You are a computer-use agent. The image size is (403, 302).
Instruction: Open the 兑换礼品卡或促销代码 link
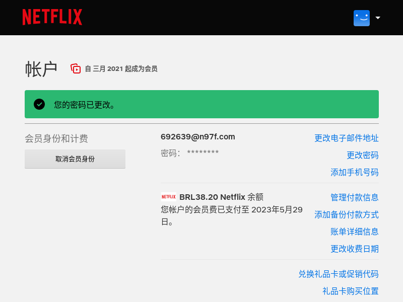pos(339,274)
